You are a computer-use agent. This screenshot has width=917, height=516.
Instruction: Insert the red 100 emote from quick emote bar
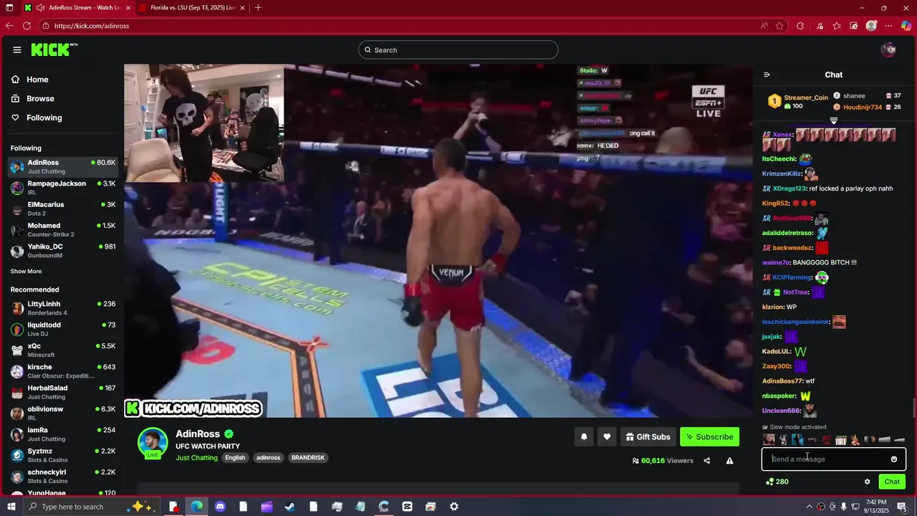pyautogui.click(x=826, y=440)
